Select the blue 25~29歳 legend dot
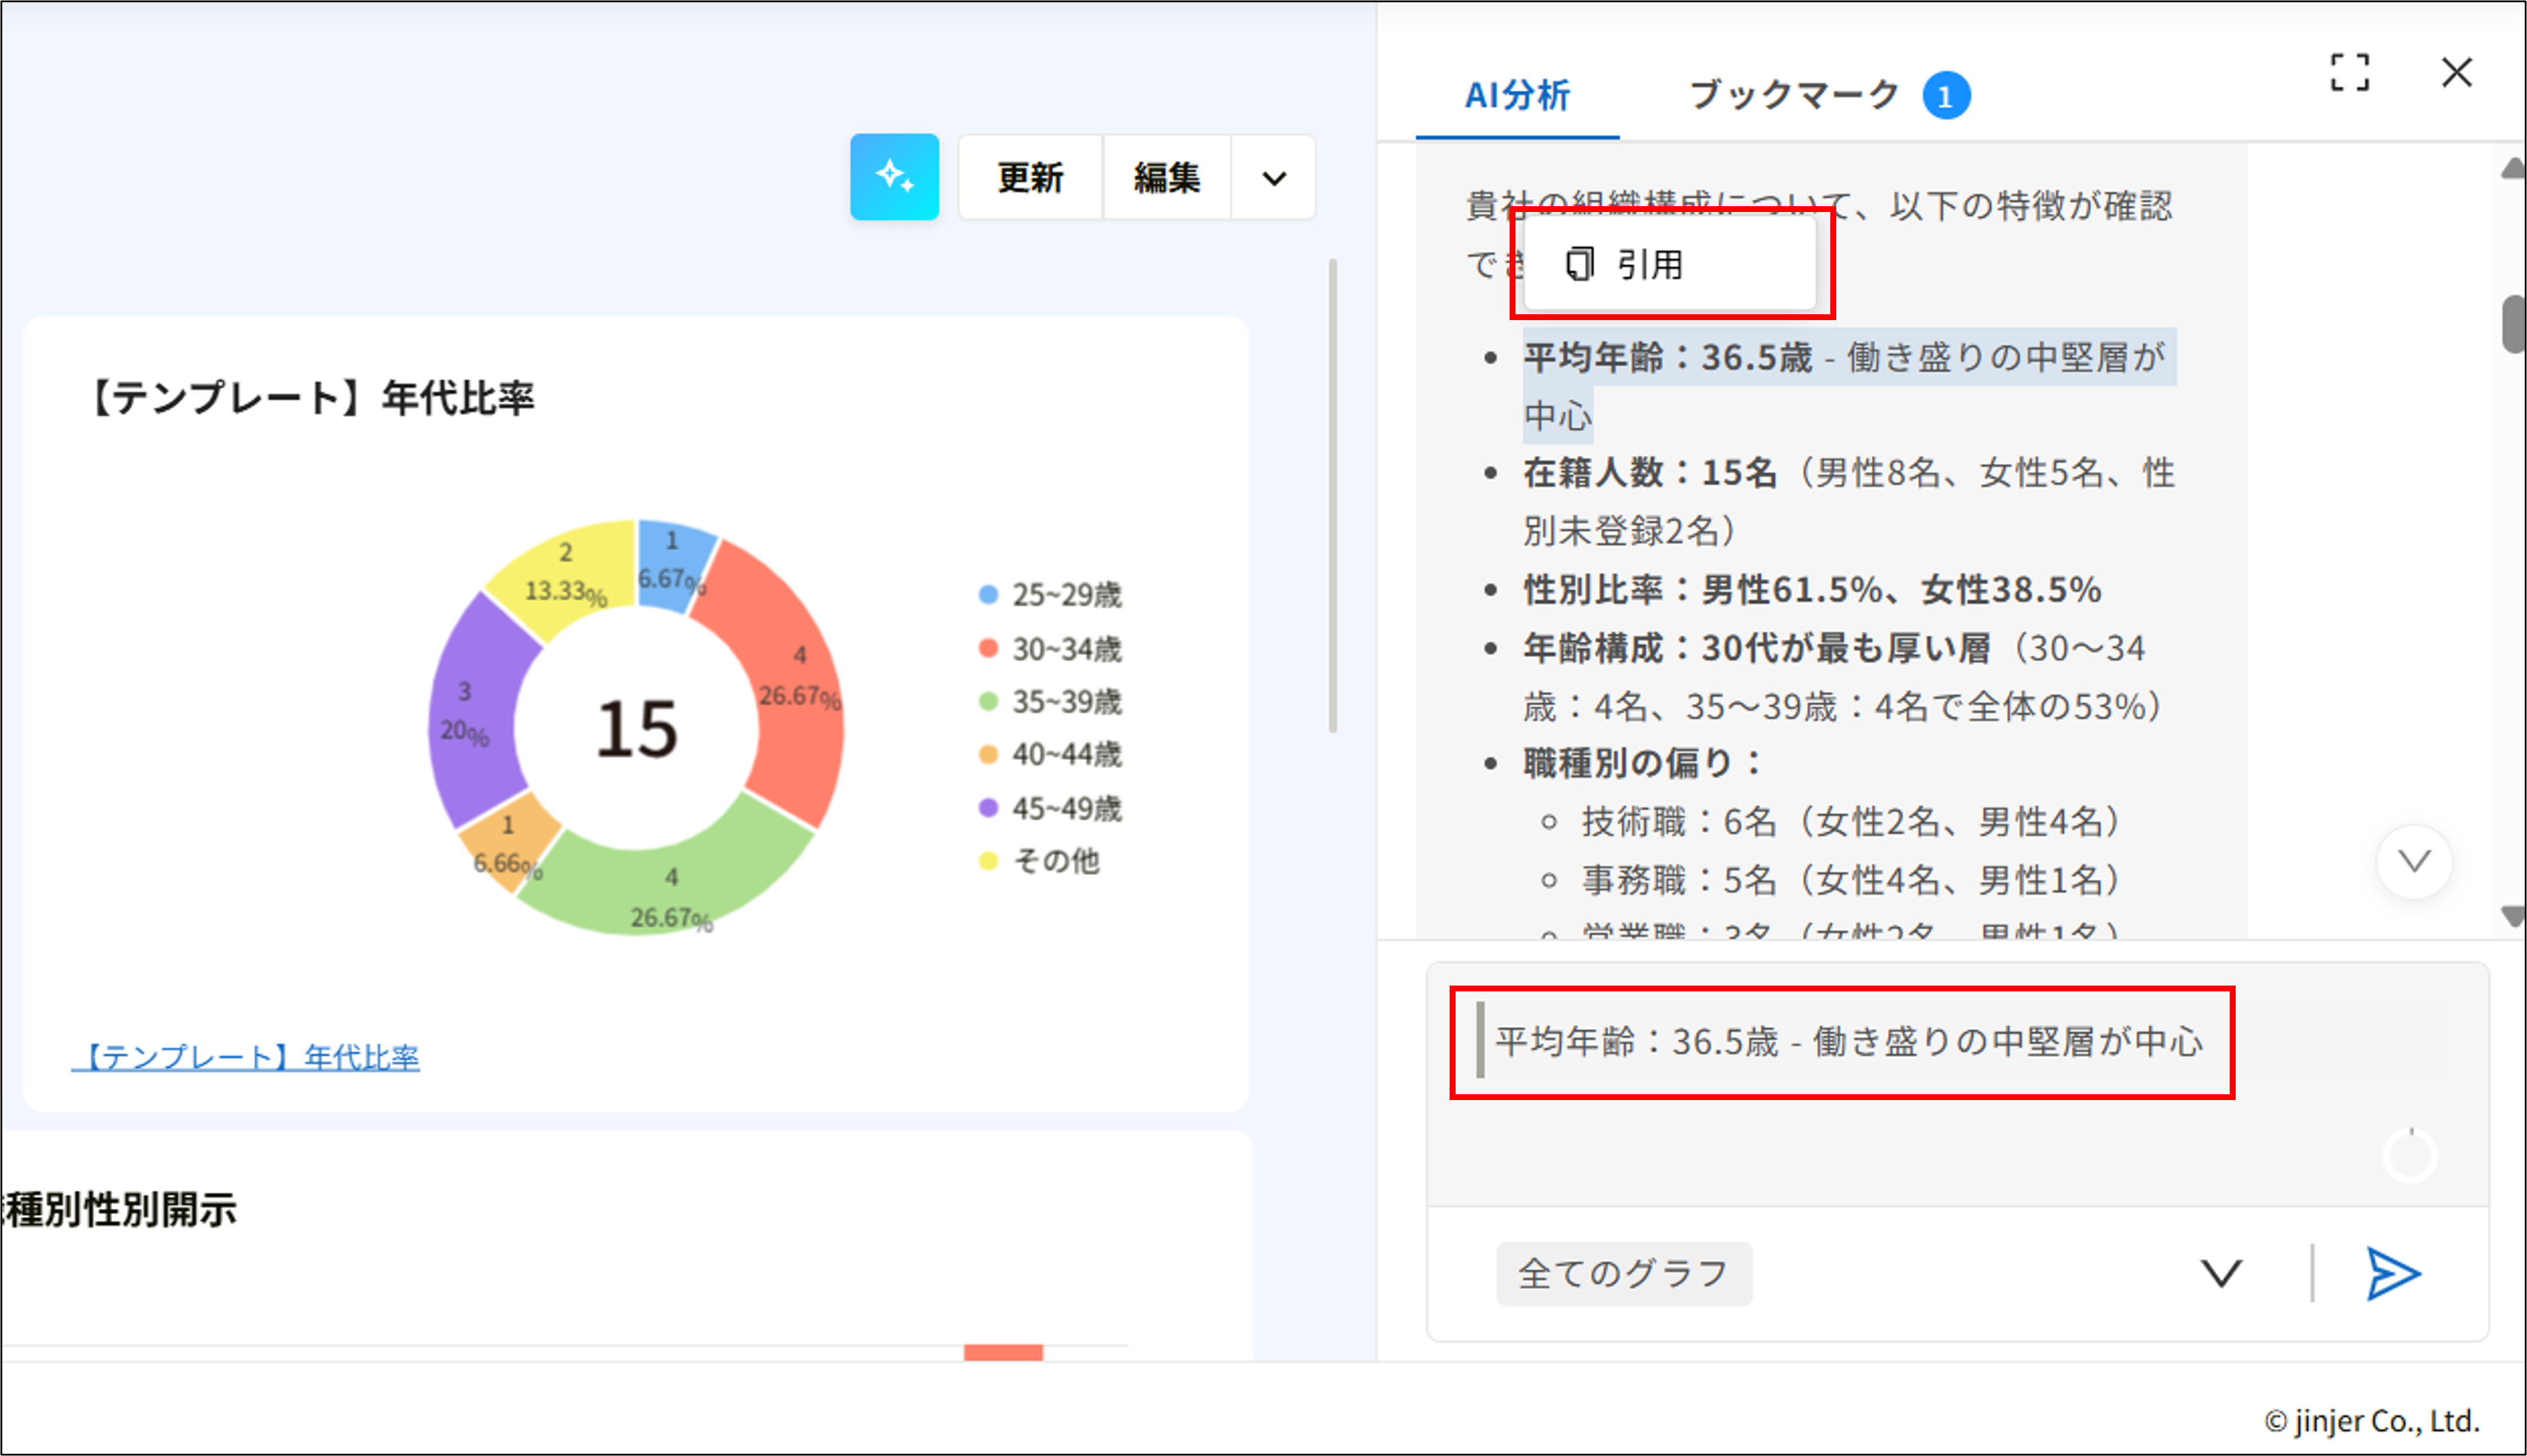This screenshot has width=2527, height=1456. 988,594
